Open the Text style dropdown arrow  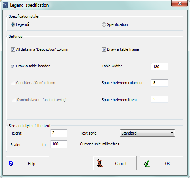pos(172,133)
